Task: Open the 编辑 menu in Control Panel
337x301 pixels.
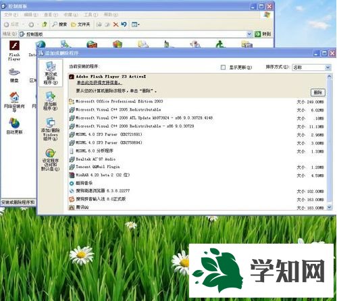Action: pyautogui.click(x=31, y=15)
